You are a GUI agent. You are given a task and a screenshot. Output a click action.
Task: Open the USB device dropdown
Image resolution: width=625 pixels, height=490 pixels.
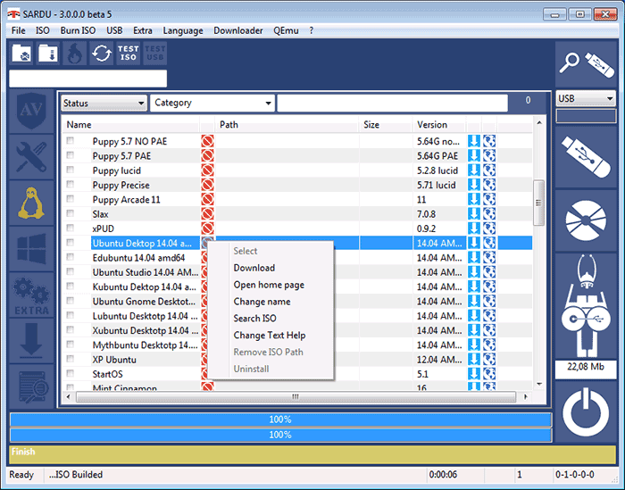click(x=586, y=98)
